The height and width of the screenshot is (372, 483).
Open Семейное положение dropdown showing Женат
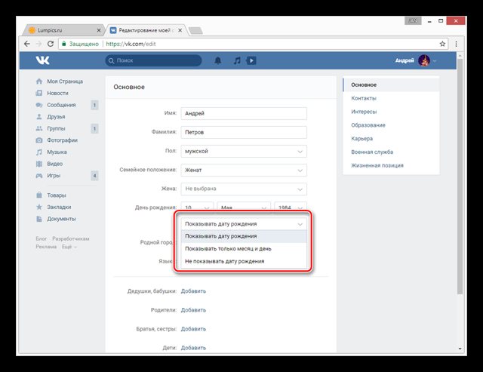tap(244, 171)
